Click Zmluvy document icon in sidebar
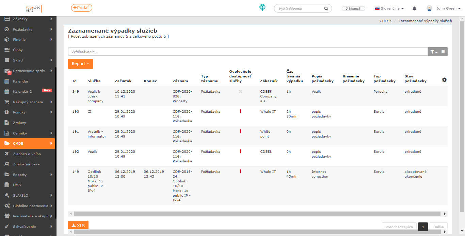465x236 pixels. [x=7, y=123]
